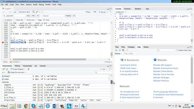Enable Whole word search option
Viewport: 194px width, 109px height.
(25, 20)
